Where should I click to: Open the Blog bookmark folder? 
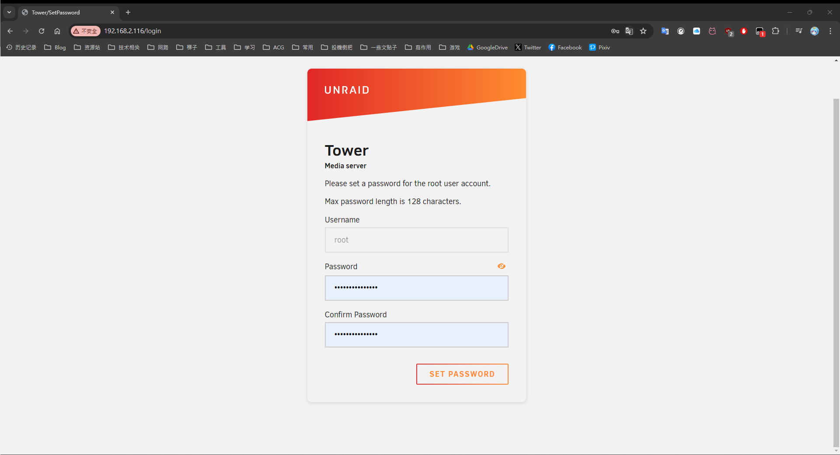click(55, 47)
